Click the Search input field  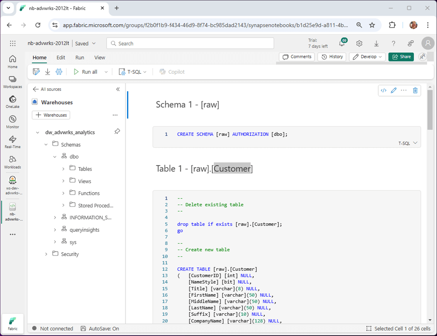(x=190, y=44)
